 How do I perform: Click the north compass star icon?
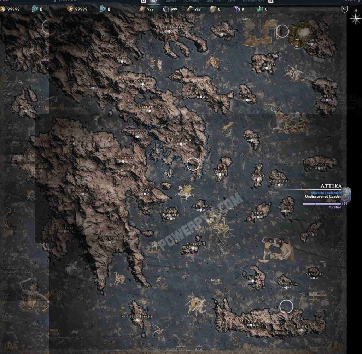[x=355, y=18]
